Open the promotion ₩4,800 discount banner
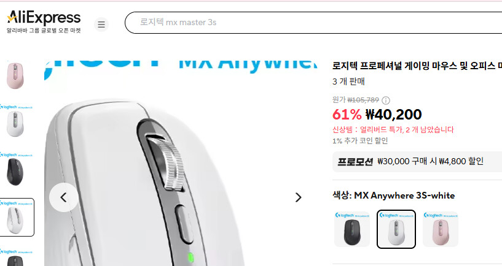Screen dimensions: 502x266 click(417, 162)
